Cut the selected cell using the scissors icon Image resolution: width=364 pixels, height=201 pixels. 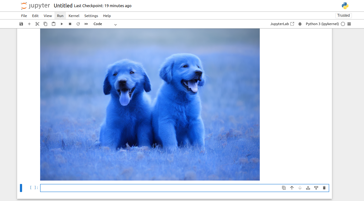click(x=37, y=24)
